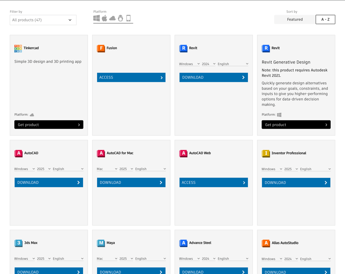This screenshot has width=345, height=274.
Task: Open AutoCAD platform dropdown showing Windows
Action: (24, 169)
